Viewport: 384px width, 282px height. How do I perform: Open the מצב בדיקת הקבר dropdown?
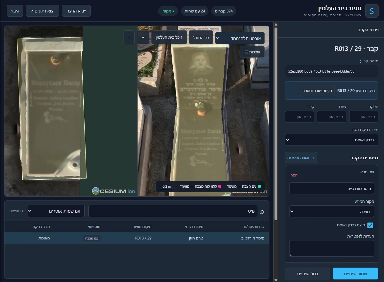pyautogui.click(x=331, y=140)
